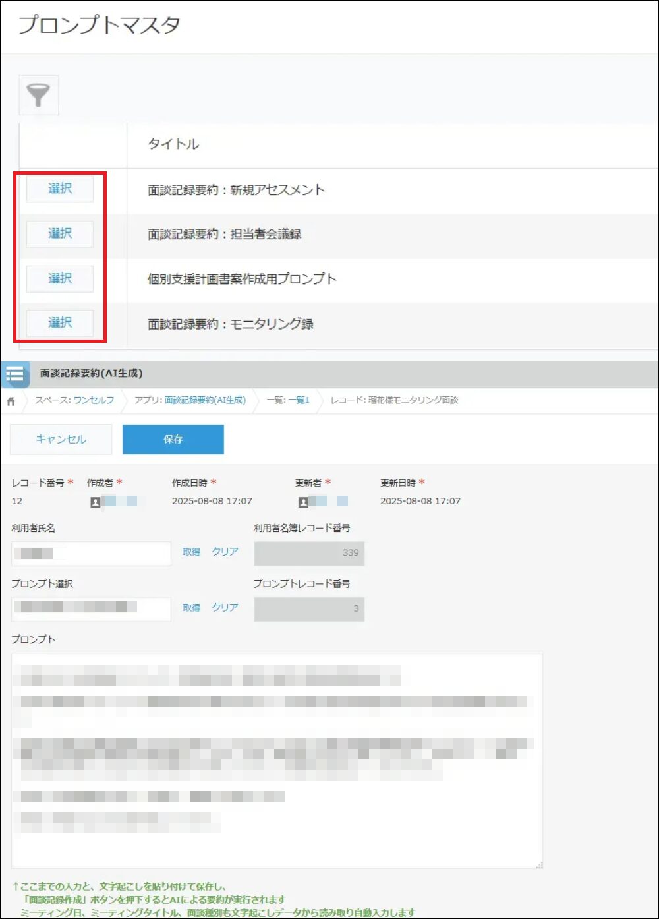
Task: Select 面談記録要約：担当者会議録 with its 選択 button
Action: 59,234
